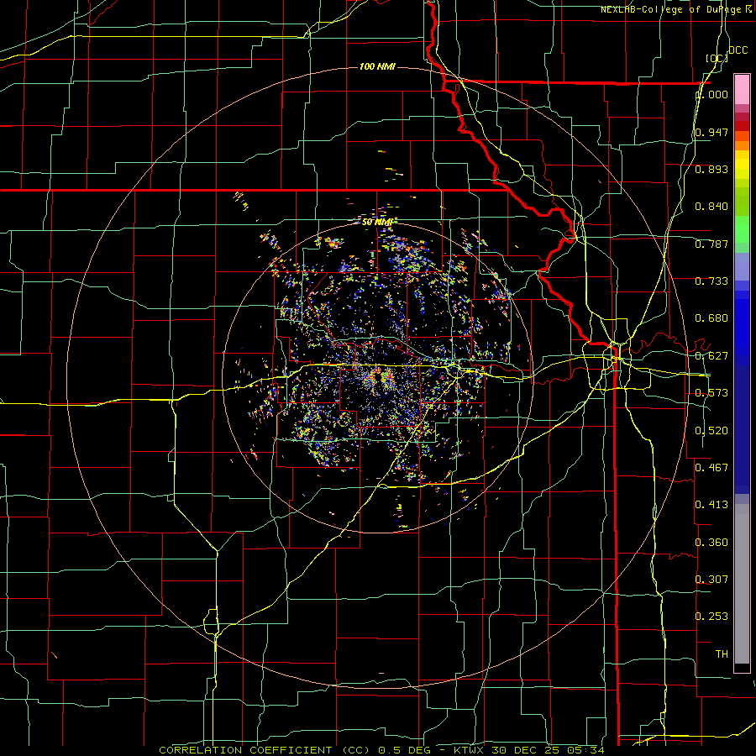Click the 0.680 scale value
756x756 pixels.
point(711,318)
